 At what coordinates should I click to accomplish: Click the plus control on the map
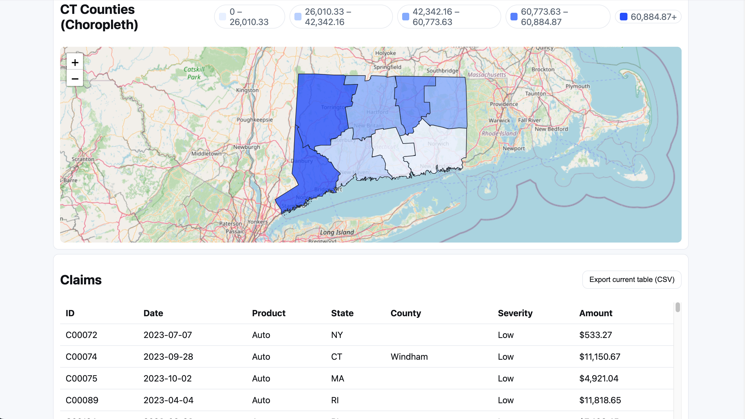coord(75,63)
